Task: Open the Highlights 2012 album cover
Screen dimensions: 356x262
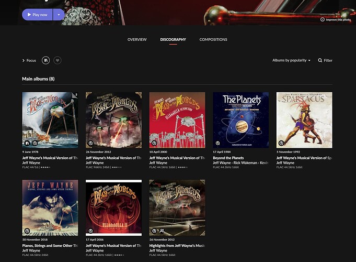Action: (177, 208)
